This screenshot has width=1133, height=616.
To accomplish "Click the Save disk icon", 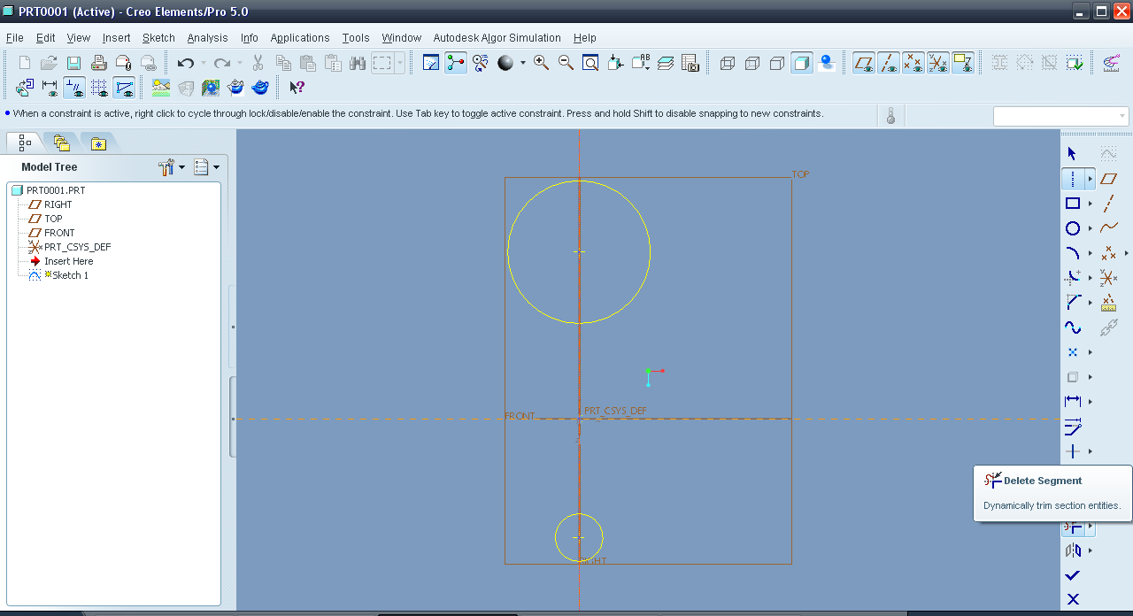I will click(x=74, y=63).
